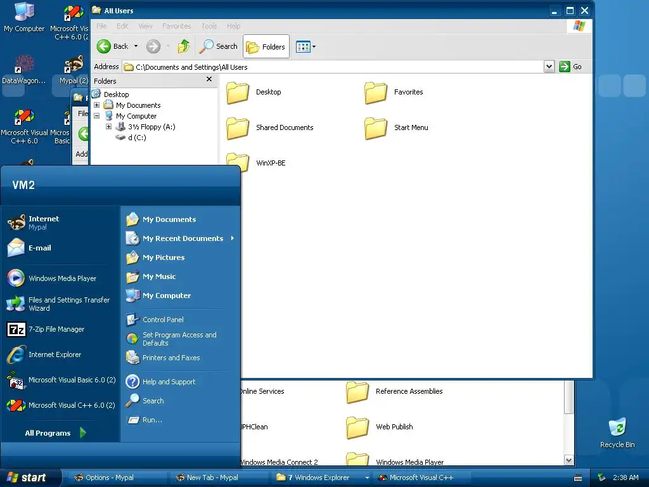Expand My Recent Documents submenu
This screenshot has width=649, height=487.
[179, 238]
